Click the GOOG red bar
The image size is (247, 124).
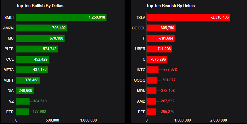(x=152, y=80)
